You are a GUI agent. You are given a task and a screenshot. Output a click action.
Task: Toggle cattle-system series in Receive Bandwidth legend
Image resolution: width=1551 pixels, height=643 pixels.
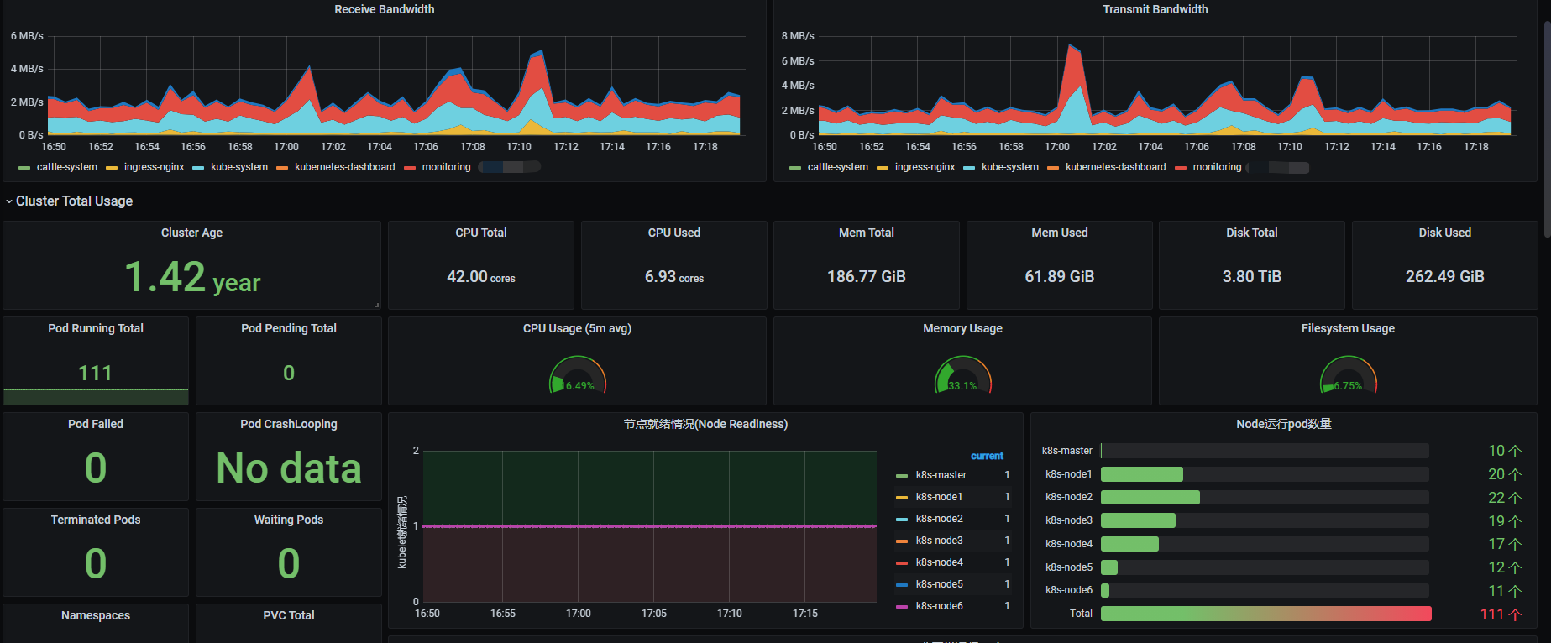click(66, 167)
